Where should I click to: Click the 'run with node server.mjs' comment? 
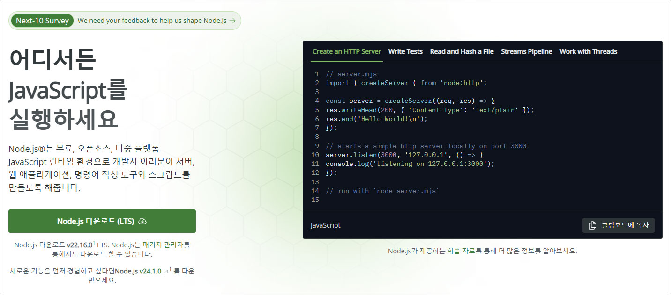click(x=382, y=191)
